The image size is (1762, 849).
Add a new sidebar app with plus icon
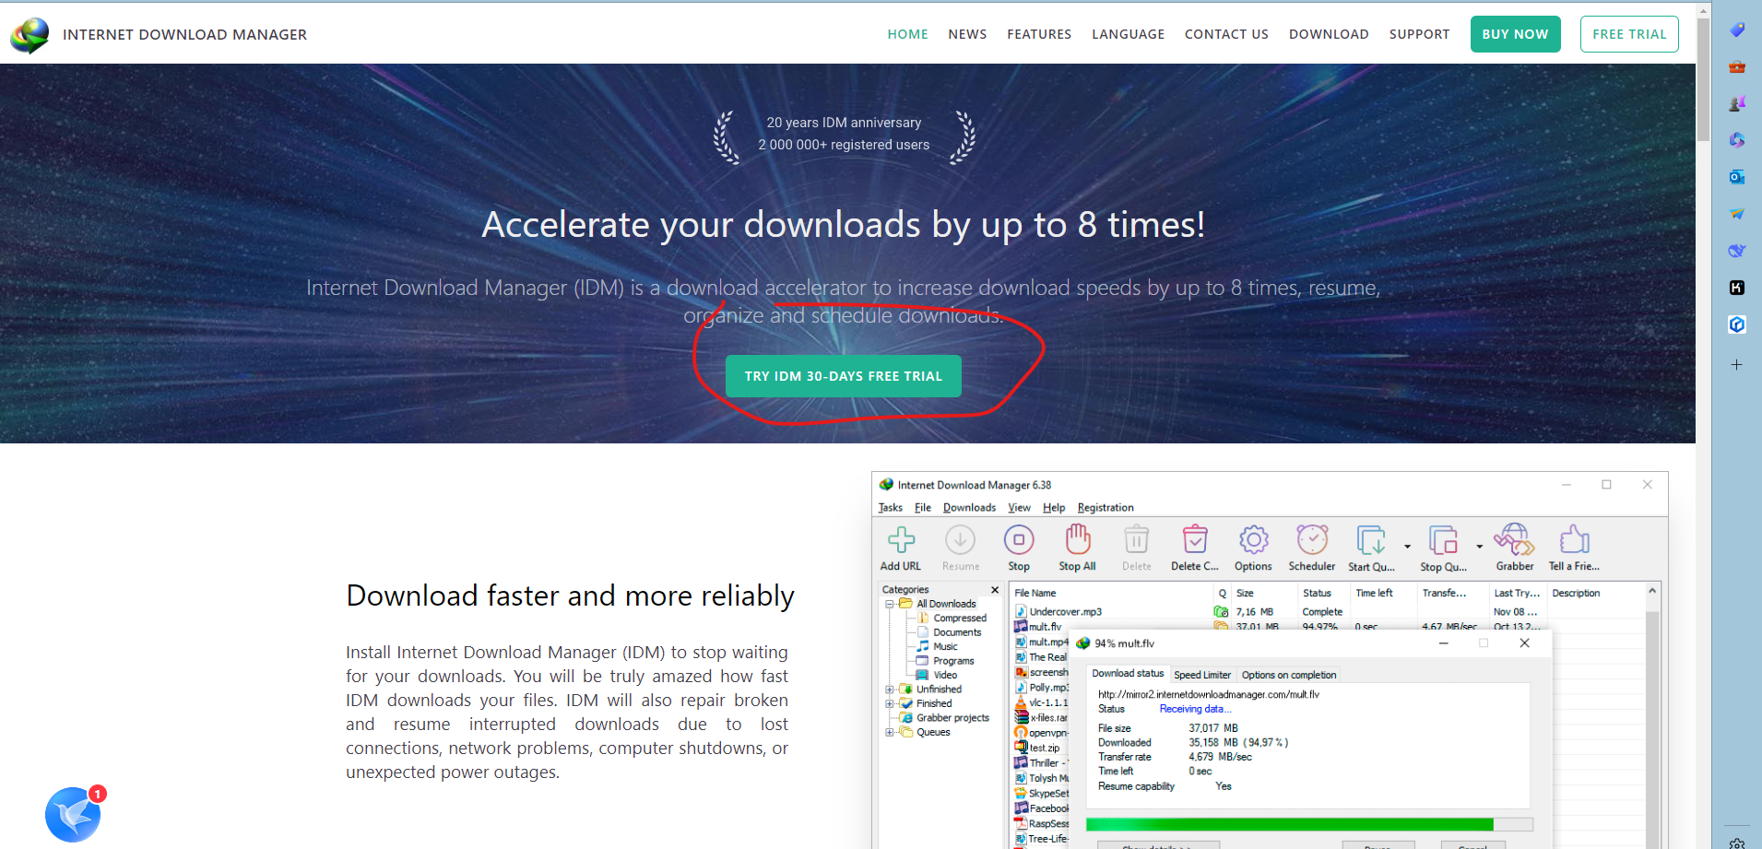1737,365
